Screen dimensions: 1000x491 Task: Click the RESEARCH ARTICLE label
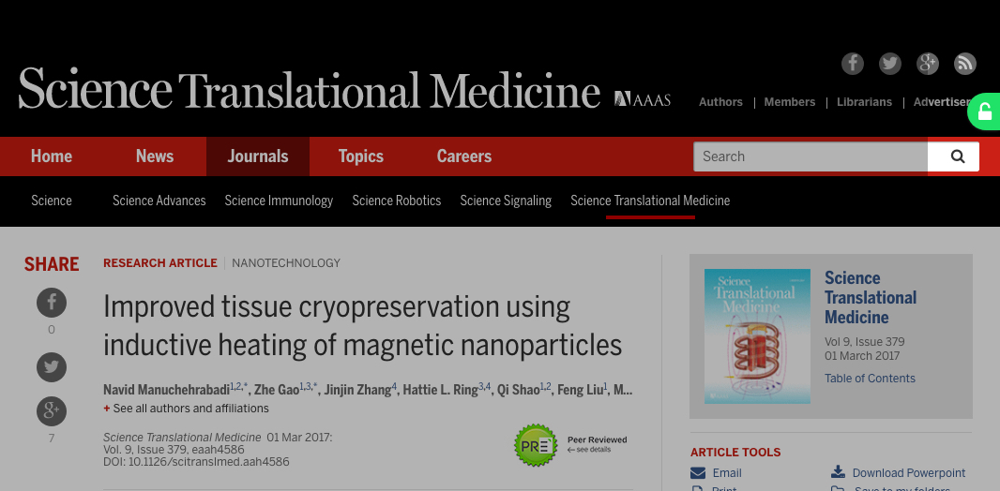[x=160, y=263]
